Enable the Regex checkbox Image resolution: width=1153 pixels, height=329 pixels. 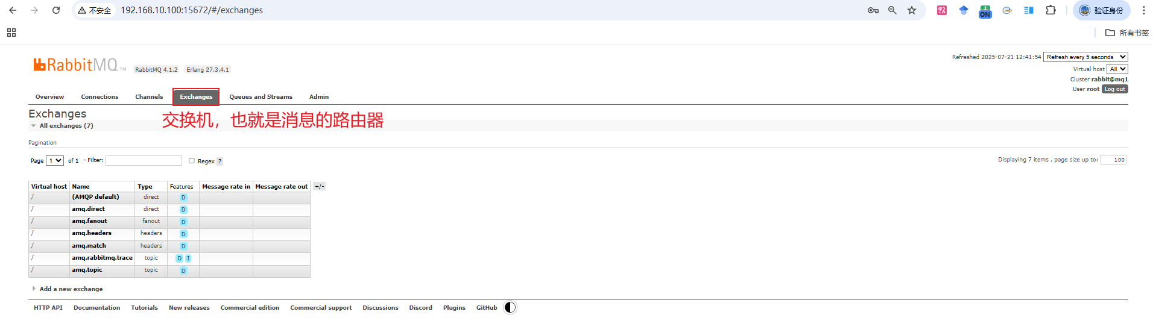(192, 161)
